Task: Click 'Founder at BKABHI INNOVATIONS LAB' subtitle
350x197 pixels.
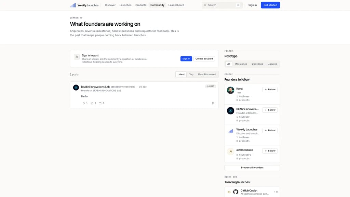Action: 101,91
